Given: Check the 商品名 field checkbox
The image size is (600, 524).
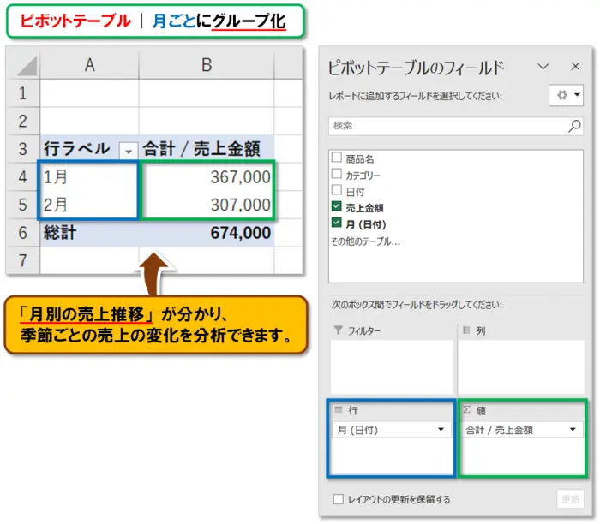Looking at the screenshot, I should tap(336, 157).
